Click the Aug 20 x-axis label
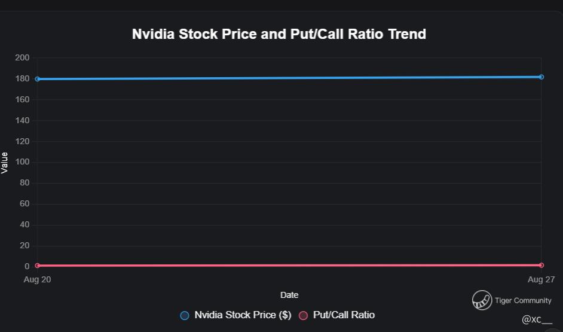The width and height of the screenshot is (563, 332). [x=38, y=279]
